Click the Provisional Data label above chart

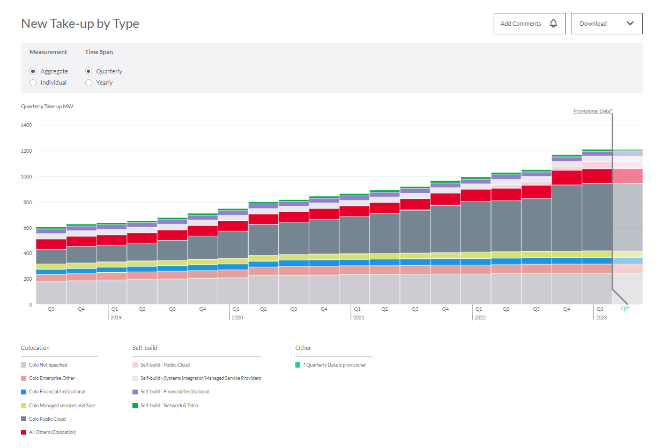point(592,111)
